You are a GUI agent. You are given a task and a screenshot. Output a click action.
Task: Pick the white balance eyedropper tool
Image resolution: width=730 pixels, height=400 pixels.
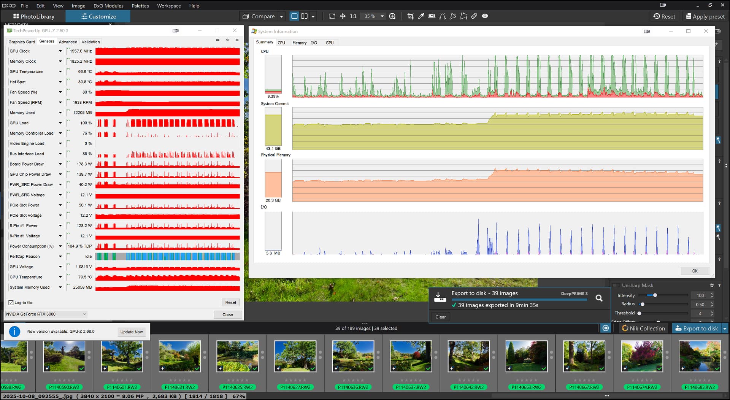(421, 16)
